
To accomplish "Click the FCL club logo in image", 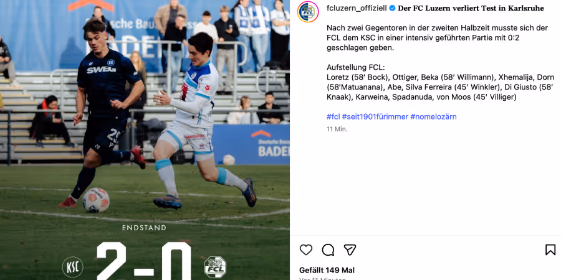I will pos(215,267).
